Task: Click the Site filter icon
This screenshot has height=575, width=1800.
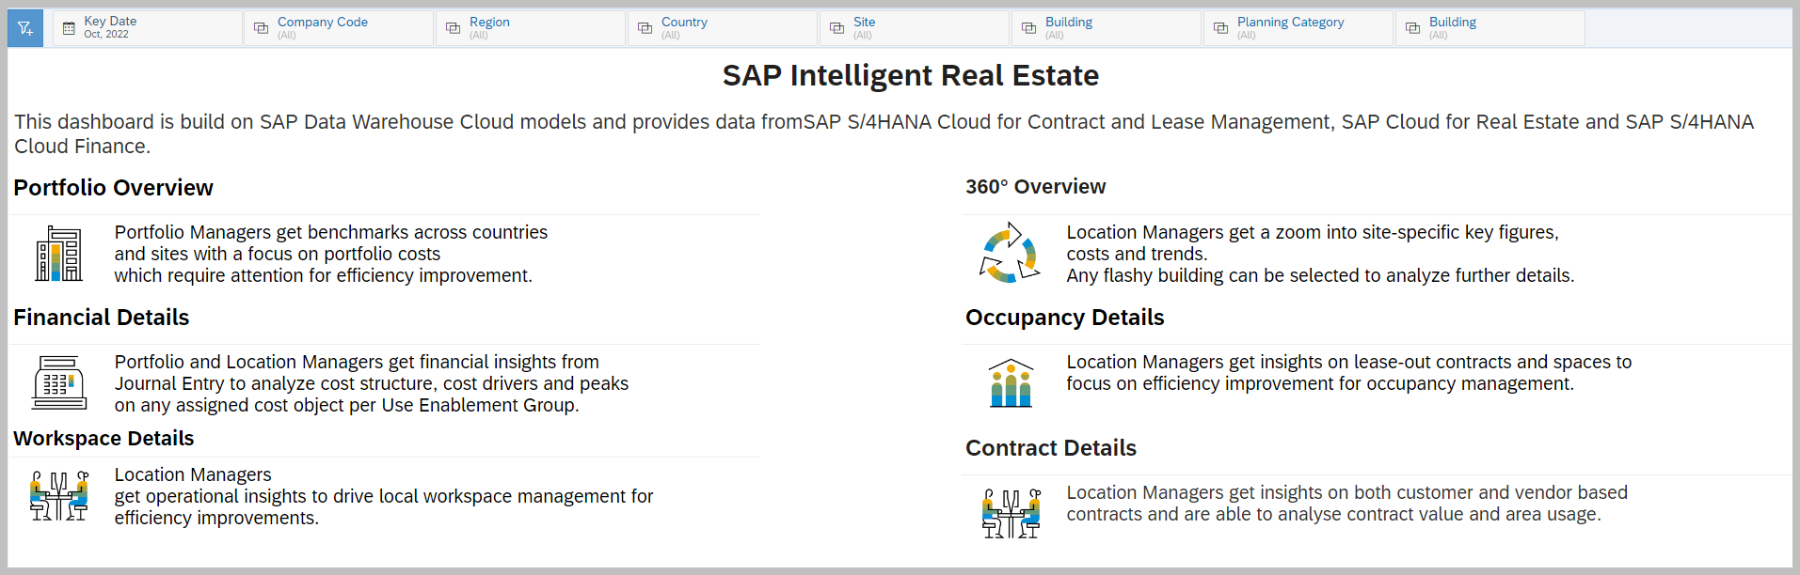Action: 836,28
